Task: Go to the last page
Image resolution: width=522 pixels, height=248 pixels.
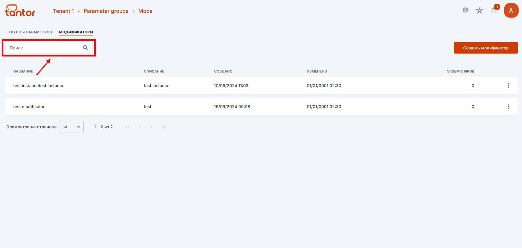Action: pos(163,127)
